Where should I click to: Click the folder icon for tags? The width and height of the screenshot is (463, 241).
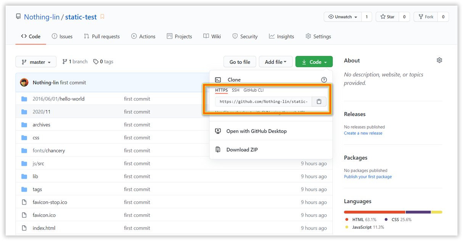[24, 189]
